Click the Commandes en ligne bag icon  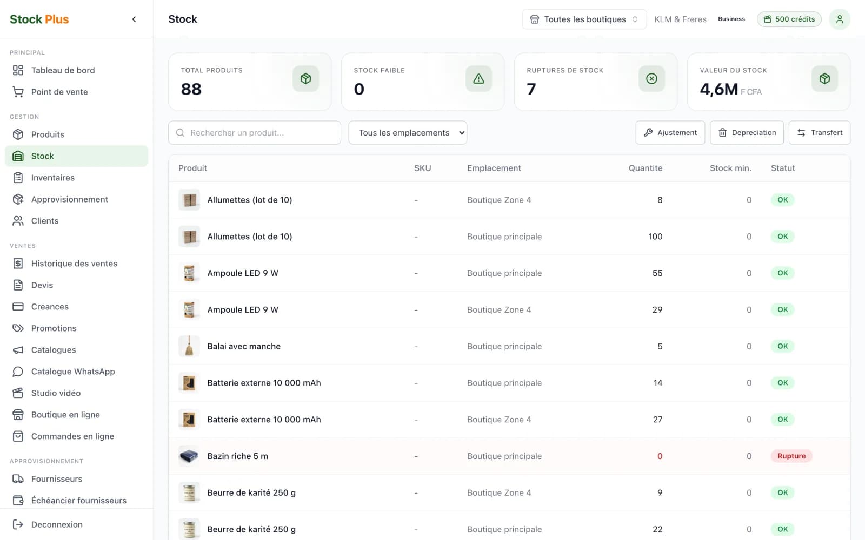(x=18, y=436)
